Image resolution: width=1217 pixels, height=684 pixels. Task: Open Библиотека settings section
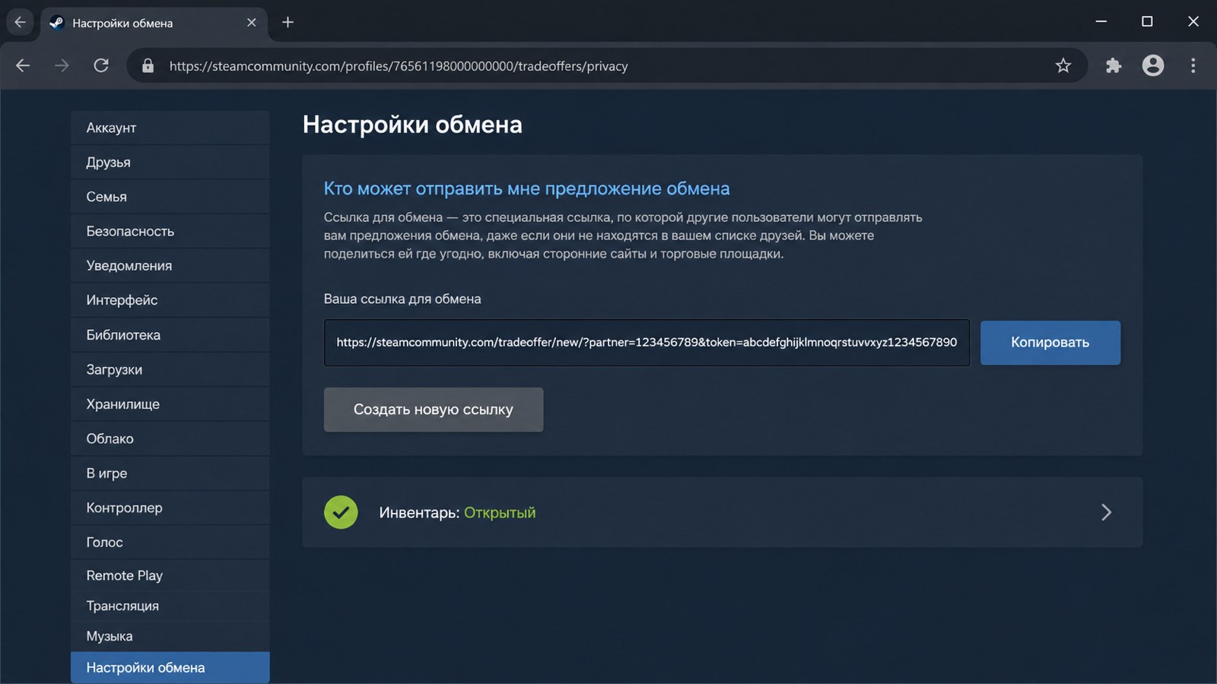pos(170,335)
